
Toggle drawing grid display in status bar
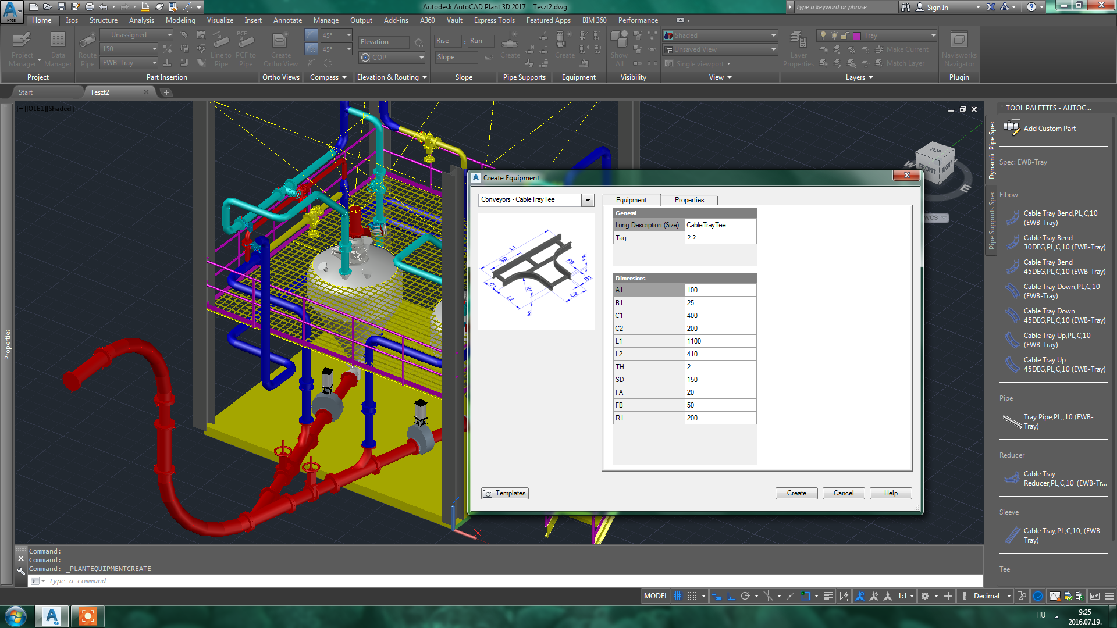[x=678, y=596]
